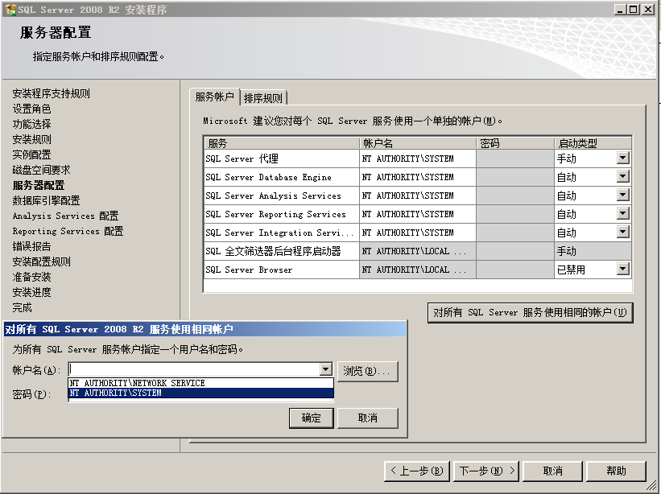Click the 浏览(B)... button

pyautogui.click(x=368, y=372)
